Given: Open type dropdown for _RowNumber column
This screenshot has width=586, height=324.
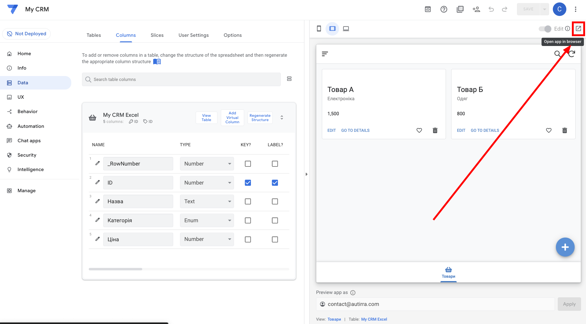Looking at the screenshot, I should 207,164.
